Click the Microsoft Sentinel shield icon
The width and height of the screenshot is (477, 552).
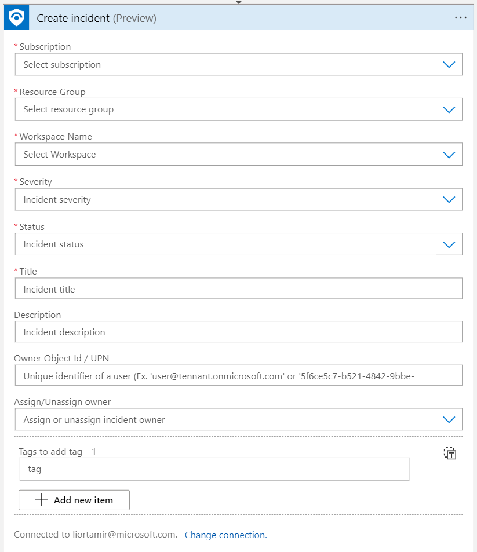(16, 18)
